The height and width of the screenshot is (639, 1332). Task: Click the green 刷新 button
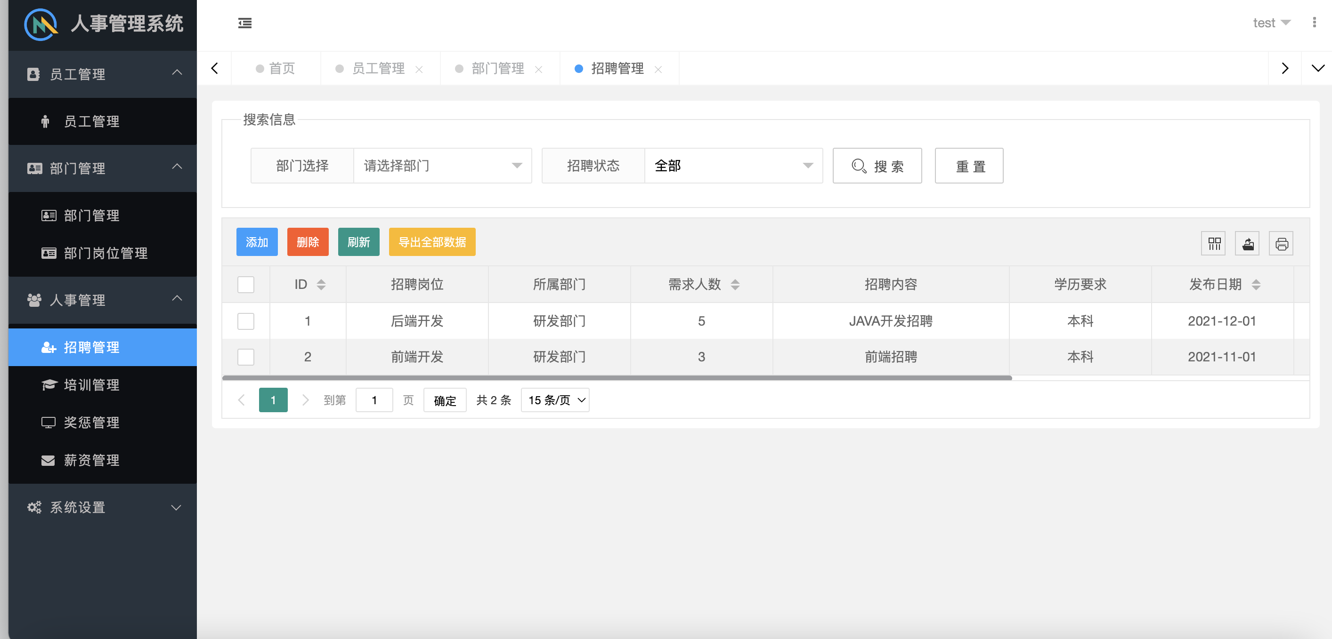[359, 242]
